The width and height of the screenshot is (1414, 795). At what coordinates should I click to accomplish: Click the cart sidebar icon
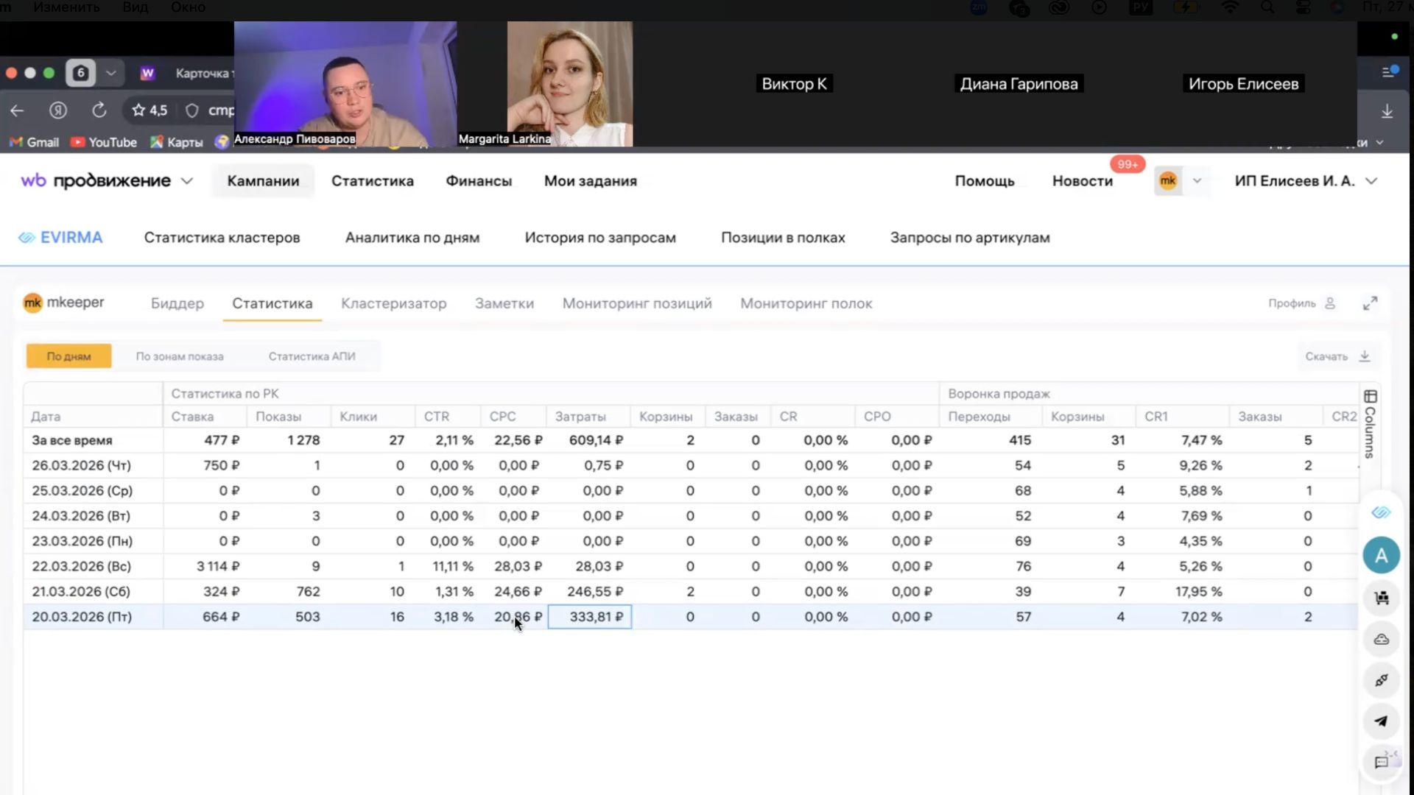click(x=1381, y=598)
